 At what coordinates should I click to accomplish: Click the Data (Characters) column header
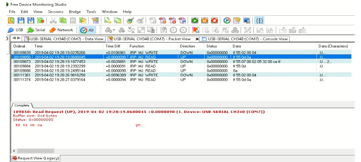tap(334, 46)
